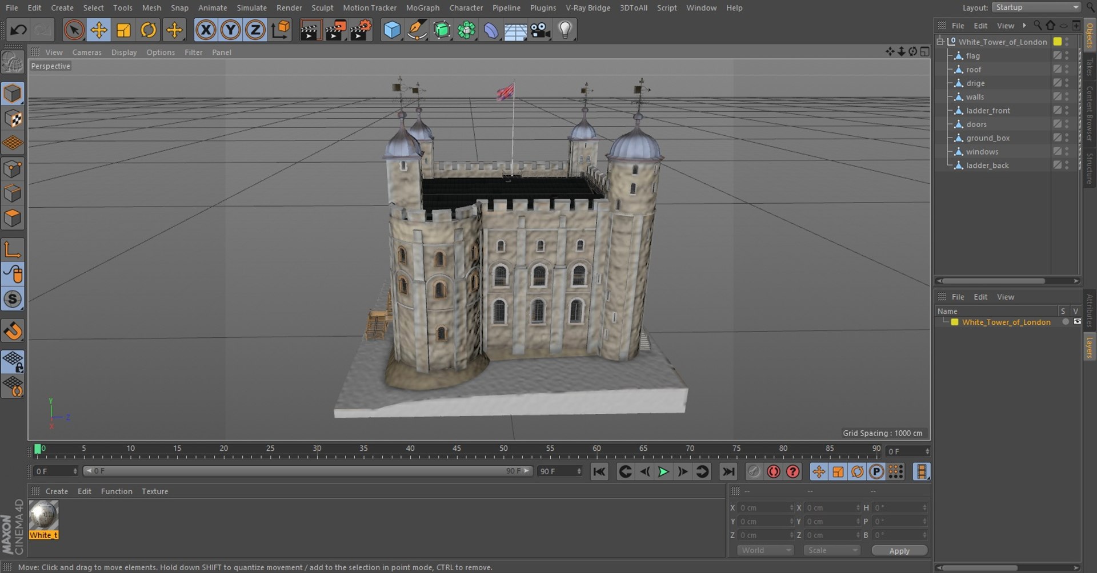The image size is (1097, 573).
Task: Click the Undo arrow icon
Action: click(x=18, y=30)
